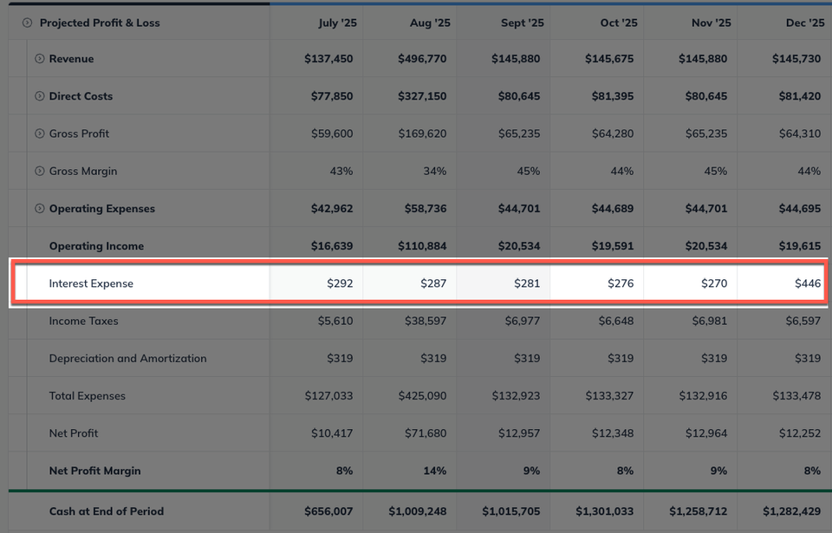Click the Aug '25 column header
The height and width of the screenshot is (533, 832).
(430, 23)
